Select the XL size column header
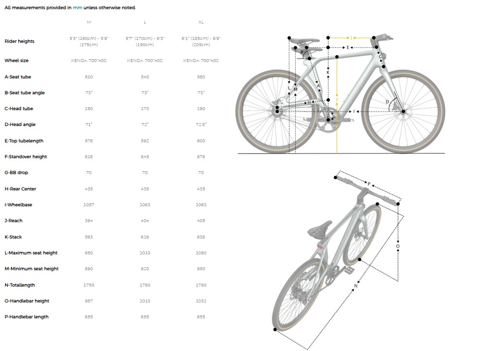This screenshot has height=351, width=477. pos(201,22)
